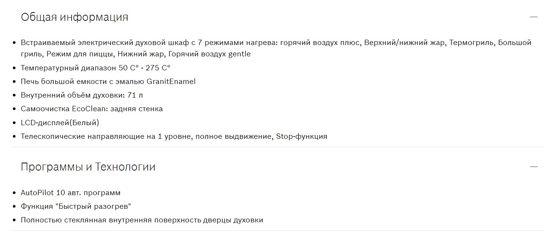Click the word 'Stop-функция'
Image resolution: width=555 pixels, height=236 pixels.
tap(302, 137)
